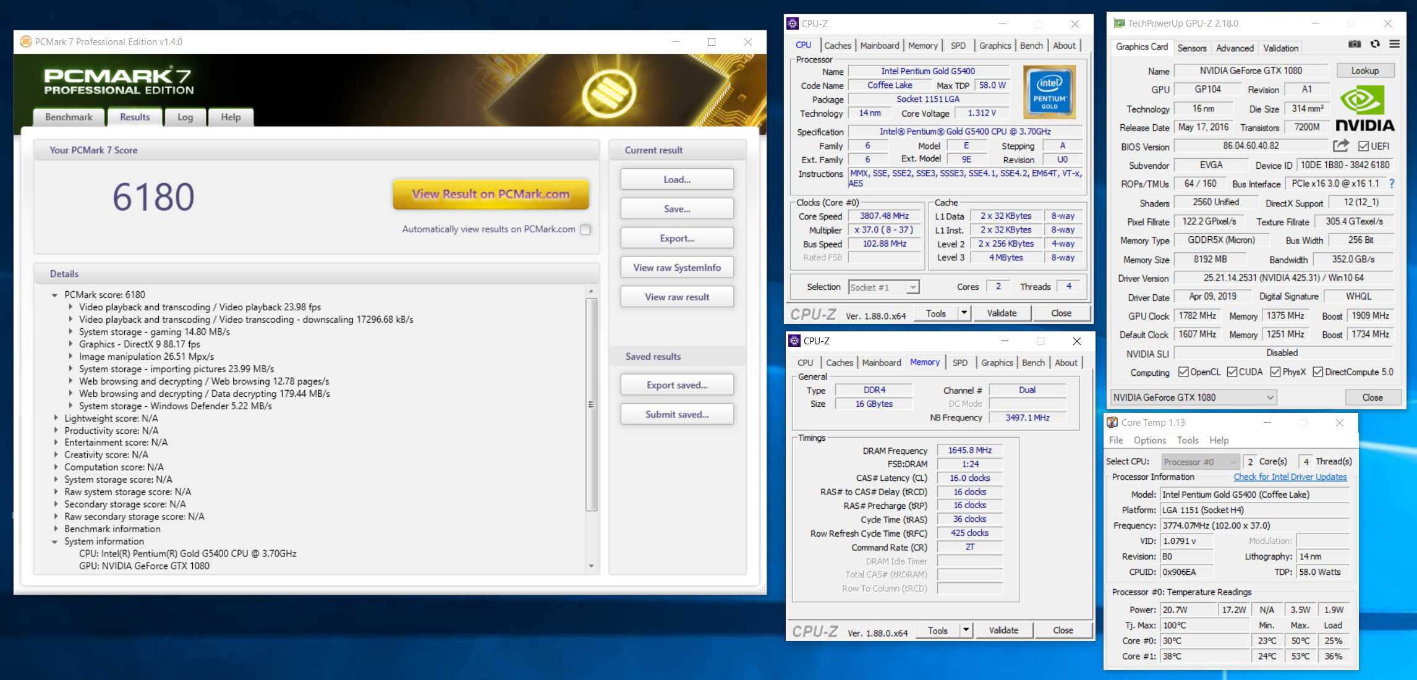Open Tools dropdown arrow in upper CPU-Z
Image resolution: width=1417 pixels, height=680 pixels.
point(964,313)
